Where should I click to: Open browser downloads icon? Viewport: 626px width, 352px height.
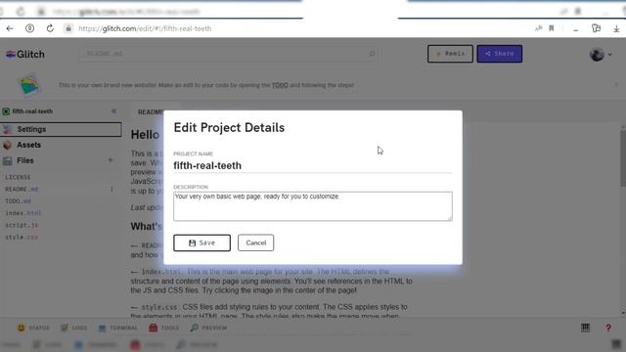(616, 28)
